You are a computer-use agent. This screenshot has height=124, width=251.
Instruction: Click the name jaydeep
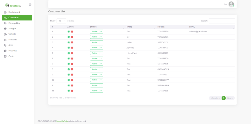coord(130,48)
